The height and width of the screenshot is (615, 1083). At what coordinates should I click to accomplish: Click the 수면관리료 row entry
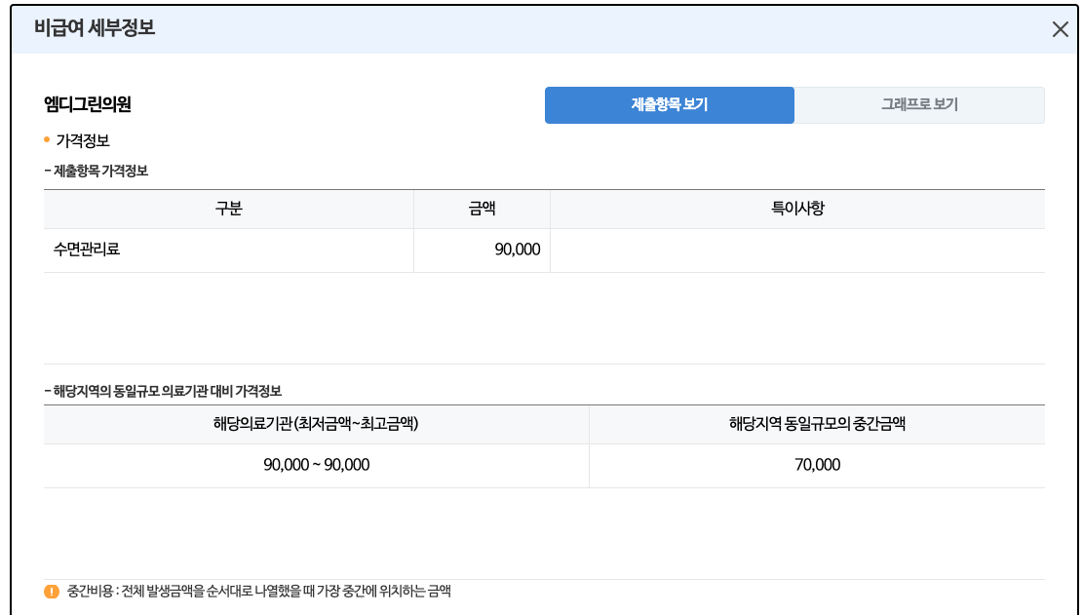pos(88,249)
